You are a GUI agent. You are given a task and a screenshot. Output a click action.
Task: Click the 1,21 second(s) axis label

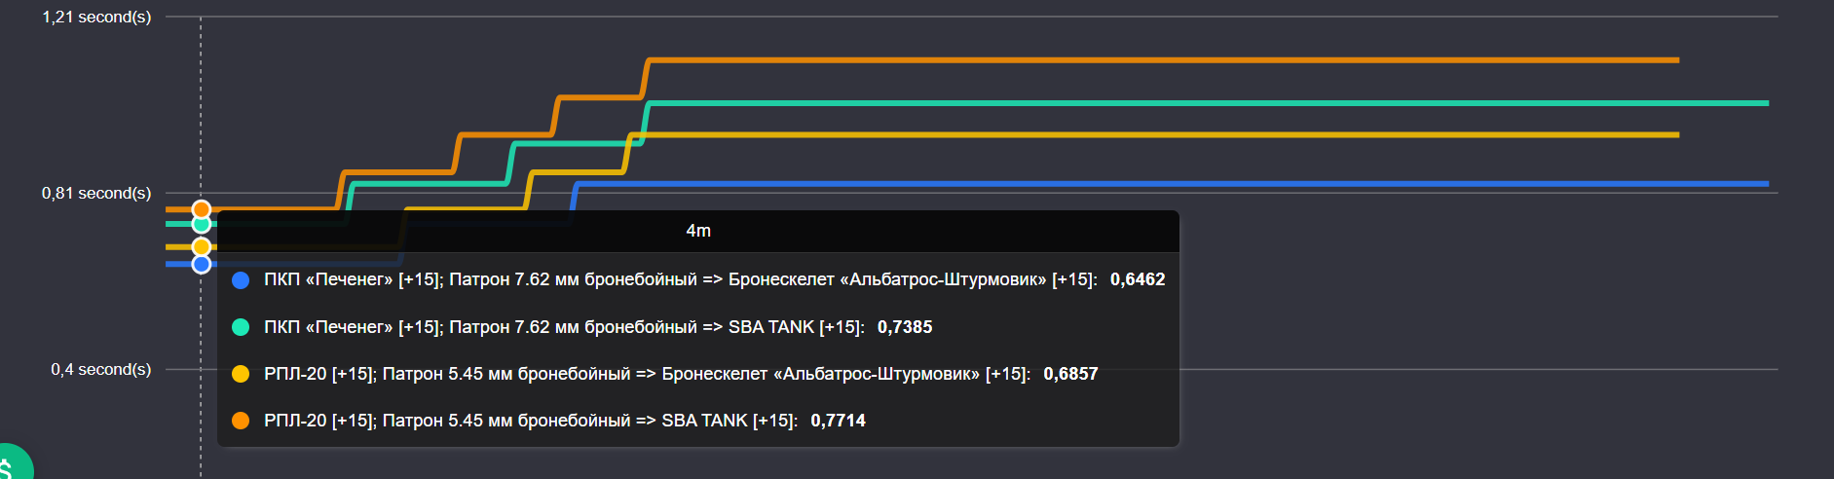click(96, 17)
